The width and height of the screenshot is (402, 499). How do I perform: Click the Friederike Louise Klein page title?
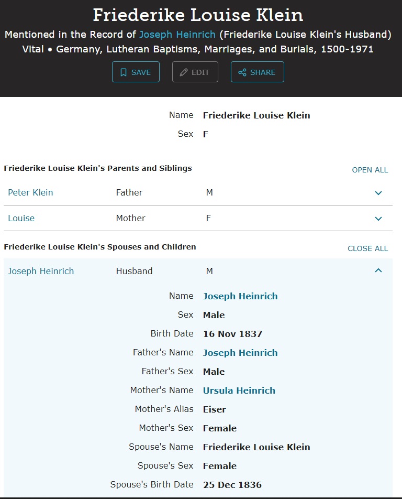click(x=198, y=15)
